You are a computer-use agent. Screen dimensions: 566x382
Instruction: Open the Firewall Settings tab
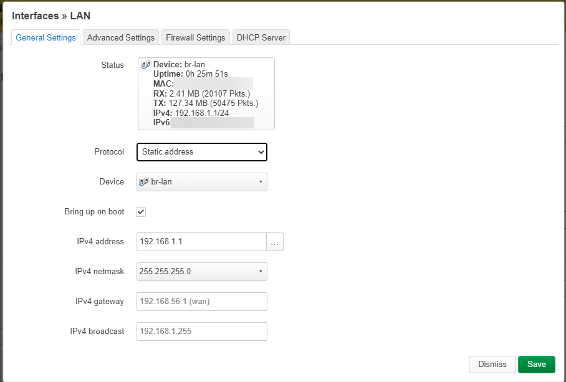click(x=195, y=37)
